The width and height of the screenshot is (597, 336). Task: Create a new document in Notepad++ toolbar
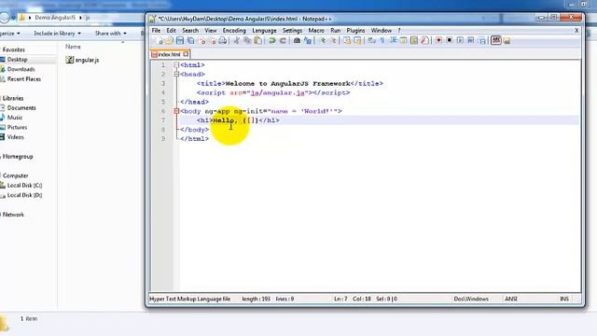coord(160,40)
